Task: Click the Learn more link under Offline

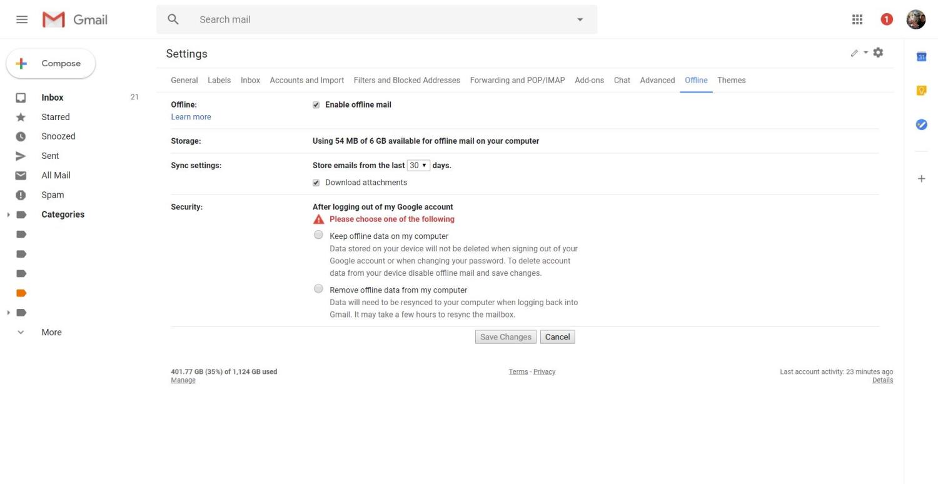Action: point(191,117)
